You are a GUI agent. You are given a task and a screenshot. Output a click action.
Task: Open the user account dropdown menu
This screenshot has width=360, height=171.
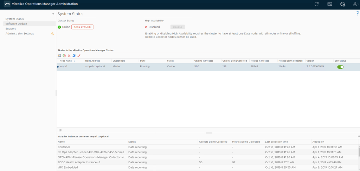tap(355, 4)
